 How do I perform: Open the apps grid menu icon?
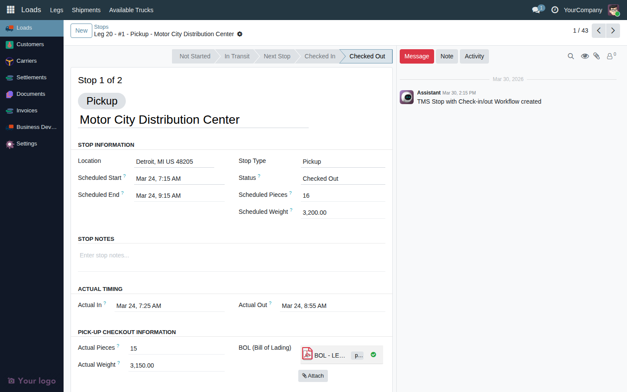pos(10,10)
